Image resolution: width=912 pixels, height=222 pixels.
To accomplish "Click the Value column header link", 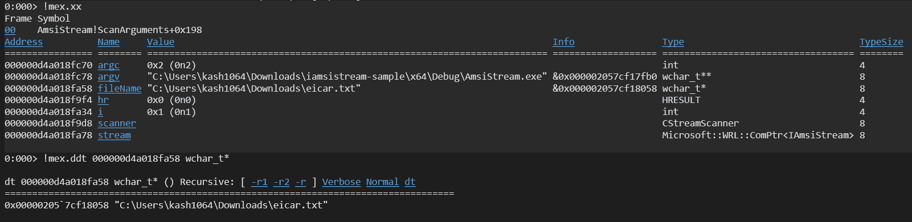I will pos(161,42).
